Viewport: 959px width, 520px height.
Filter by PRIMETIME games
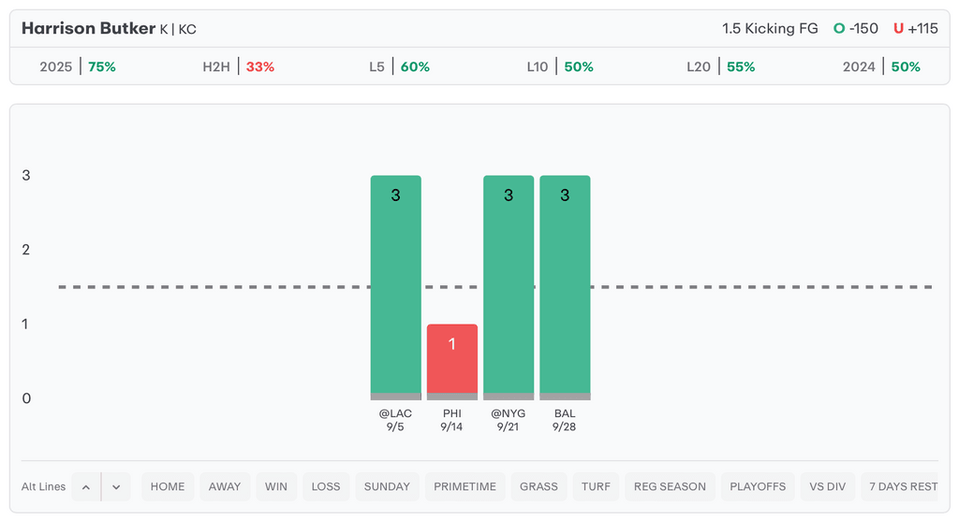(465, 486)
